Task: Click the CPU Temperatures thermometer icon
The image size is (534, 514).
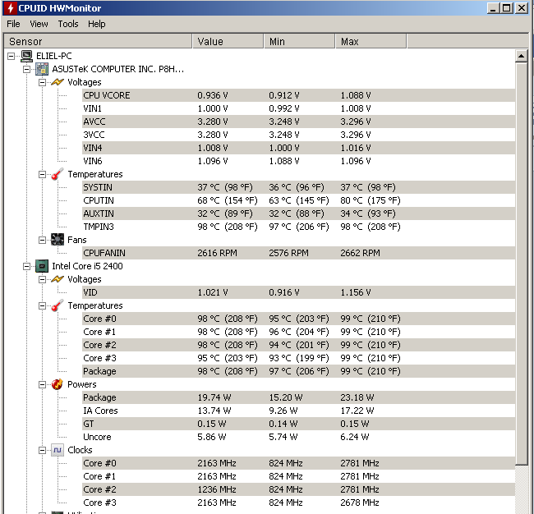Action: (58, 305)
